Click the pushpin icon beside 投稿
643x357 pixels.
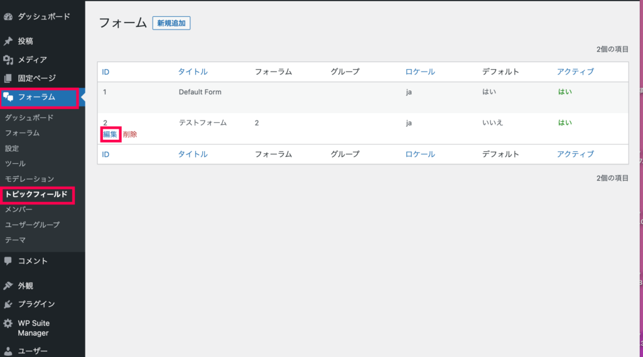pos(8,41)
